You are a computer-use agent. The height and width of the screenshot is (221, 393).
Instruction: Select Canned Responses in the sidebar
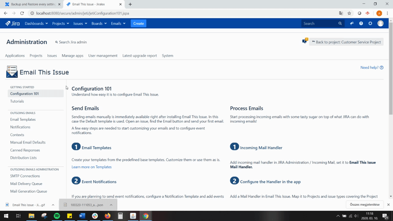pos(25,150)
